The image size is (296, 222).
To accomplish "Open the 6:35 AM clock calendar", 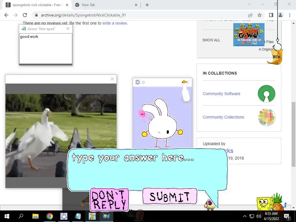I will (x=271, y=216).
